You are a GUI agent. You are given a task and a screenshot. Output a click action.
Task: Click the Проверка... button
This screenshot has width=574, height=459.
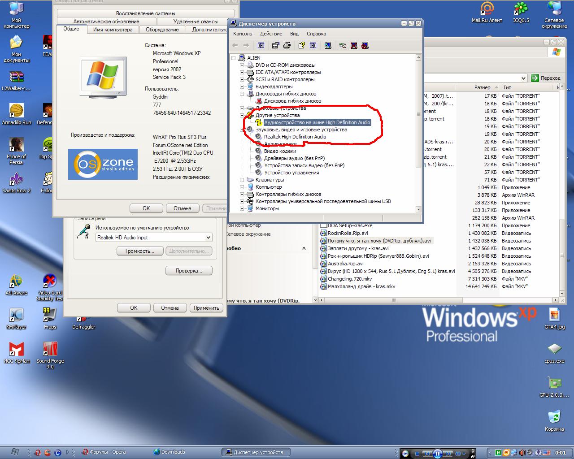point(188,271)
